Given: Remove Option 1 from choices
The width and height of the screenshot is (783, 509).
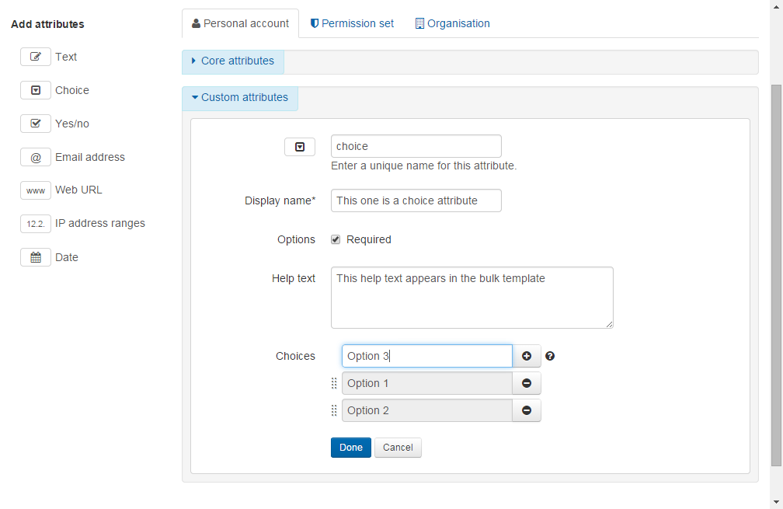Looking at the screenshot, I should click(x=527, y=382).
